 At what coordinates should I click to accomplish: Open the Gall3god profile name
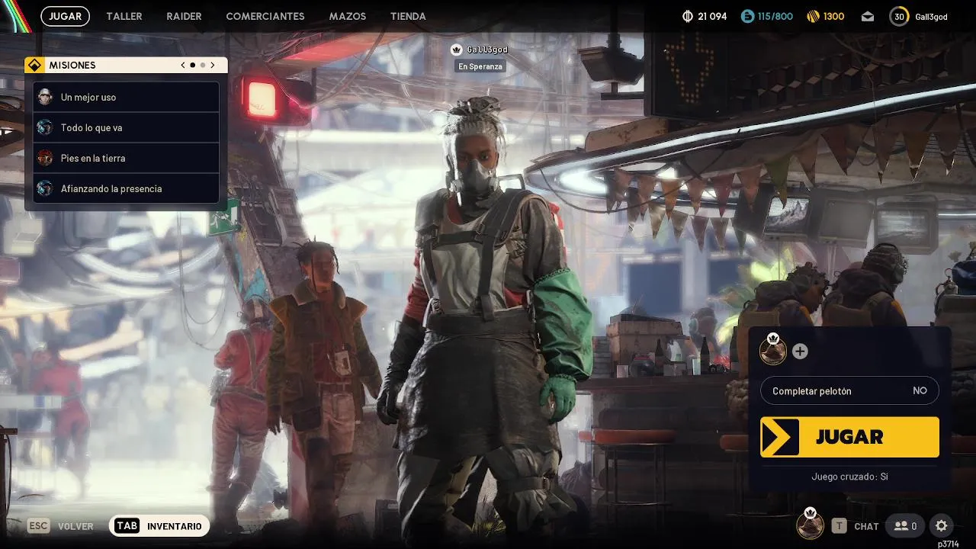(x=930, y=16)
